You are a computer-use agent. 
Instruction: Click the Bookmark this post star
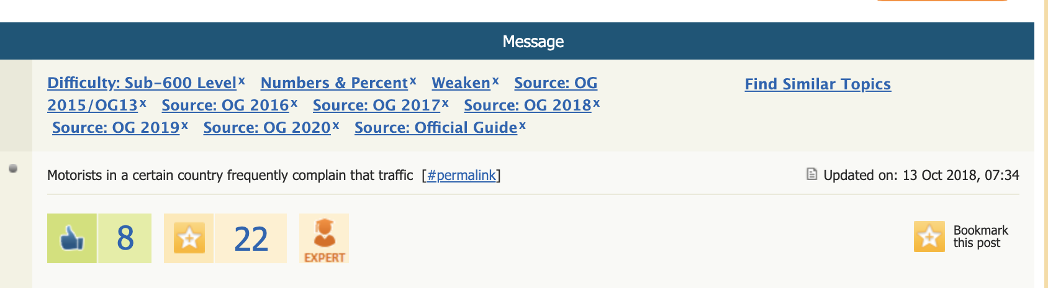(x=929, y=236)
